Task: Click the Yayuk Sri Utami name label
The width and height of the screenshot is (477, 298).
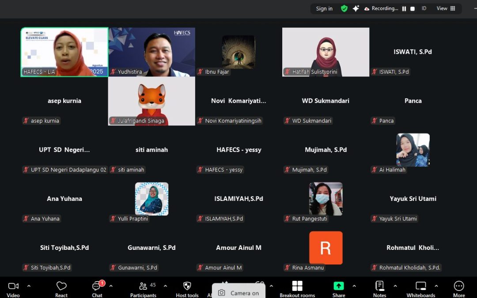Action: point(394,219)
